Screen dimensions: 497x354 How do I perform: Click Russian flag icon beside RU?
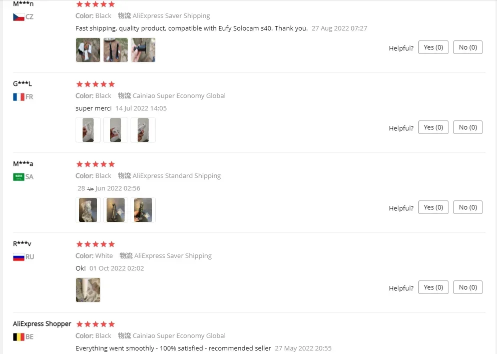(x=19, y=257)
